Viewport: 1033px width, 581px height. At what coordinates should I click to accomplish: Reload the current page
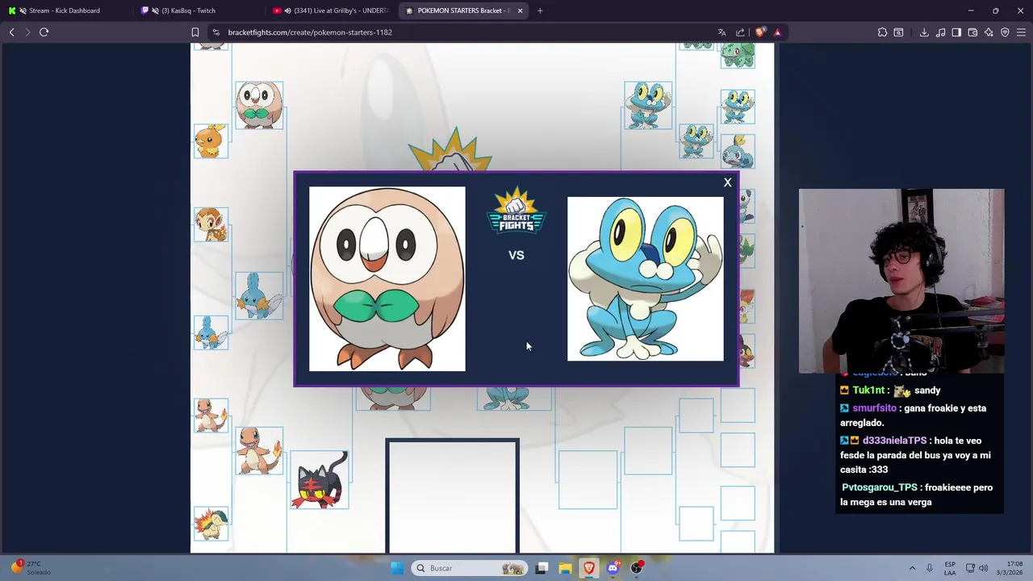click(x=44, y=32)
